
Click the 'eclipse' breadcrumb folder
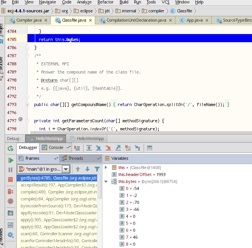(x=83, y=11)
